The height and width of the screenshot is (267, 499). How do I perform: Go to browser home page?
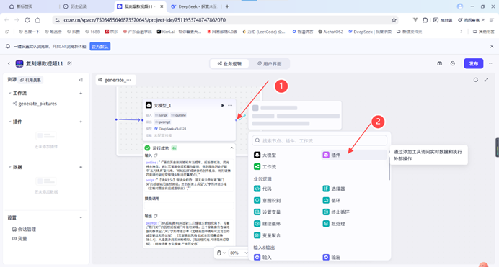click(x=38, y=20)
